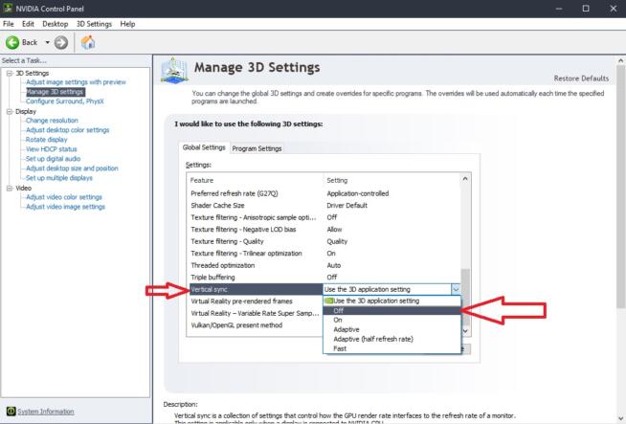Screen dimensions: 626x424
Task: Click Driver Default shader cache value
Action: click(347, 205)
